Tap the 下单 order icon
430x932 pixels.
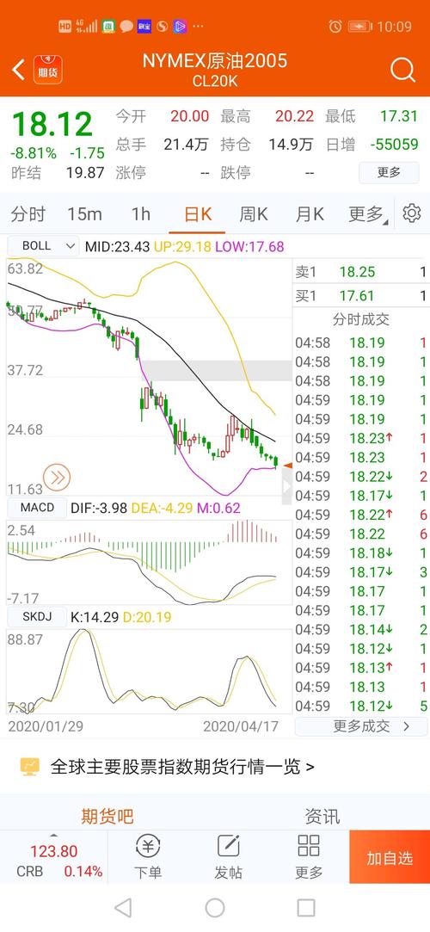pyautogui.click(x=148, y=856)
